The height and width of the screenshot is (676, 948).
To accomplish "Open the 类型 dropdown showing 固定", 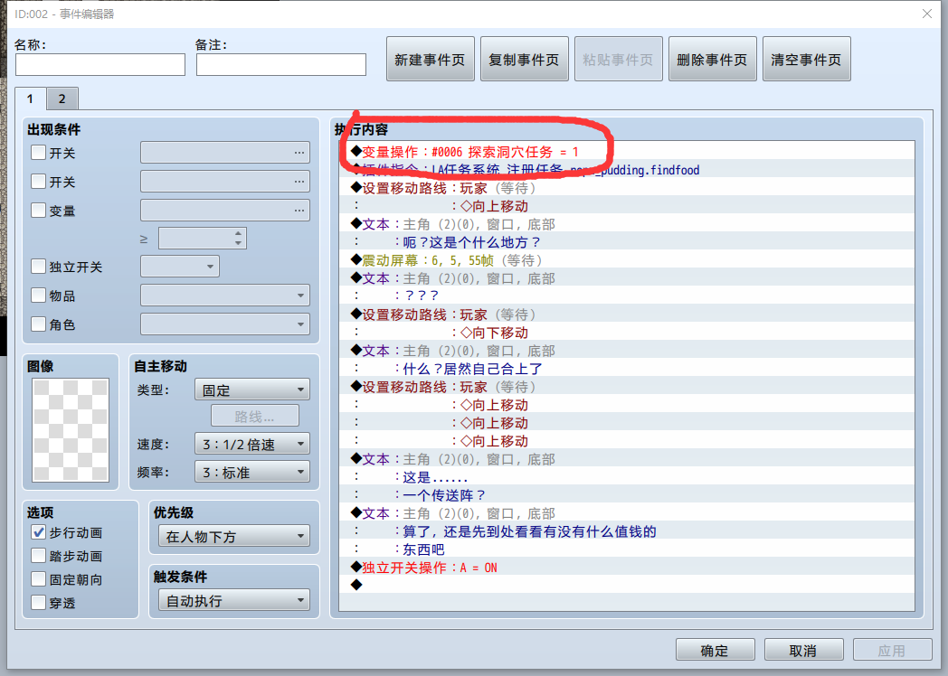I will click(x=252, y=390).
